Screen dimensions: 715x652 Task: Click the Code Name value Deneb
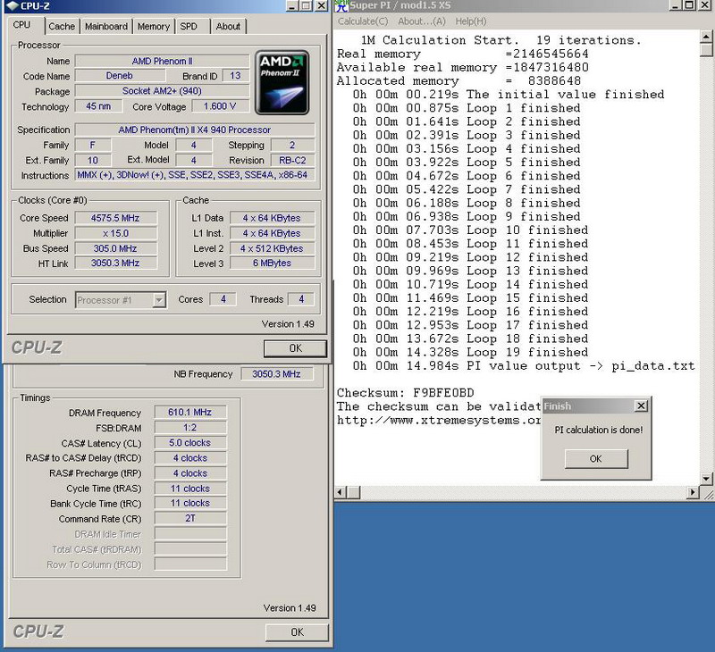click(x=120, y=76)
